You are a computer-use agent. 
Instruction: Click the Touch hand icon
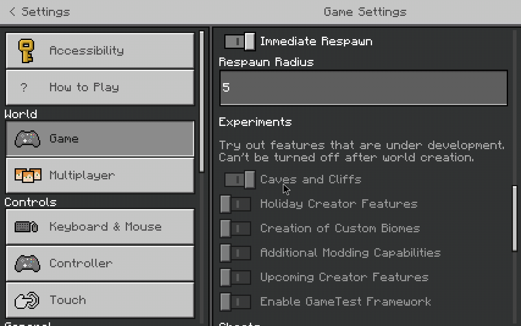27,300
